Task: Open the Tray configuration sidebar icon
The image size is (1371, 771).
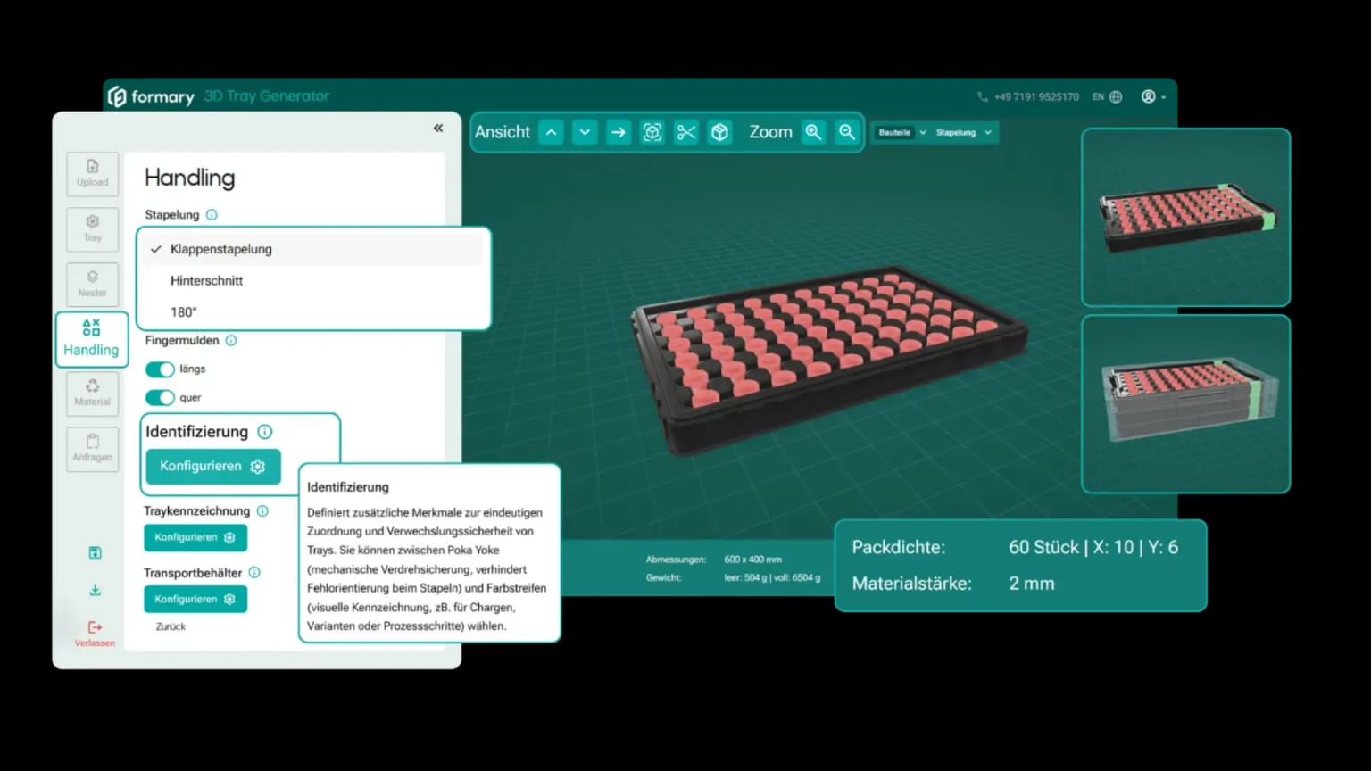Action: click(x=92, y=229)
